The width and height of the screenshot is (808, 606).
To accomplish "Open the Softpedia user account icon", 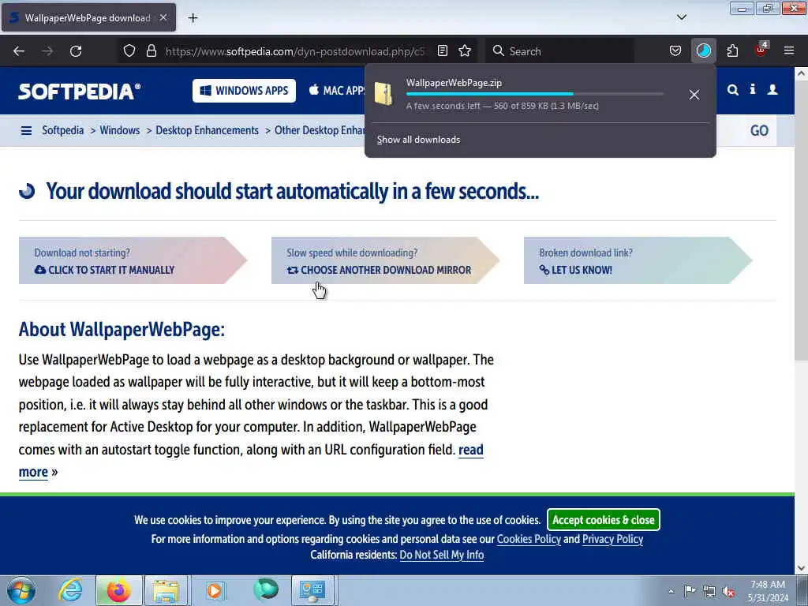I will point(772,90).
